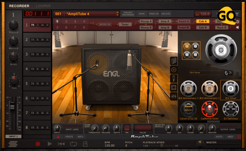246x151 pixels.
Task: Choose the California Silver speaker
Action: (210, 110)
